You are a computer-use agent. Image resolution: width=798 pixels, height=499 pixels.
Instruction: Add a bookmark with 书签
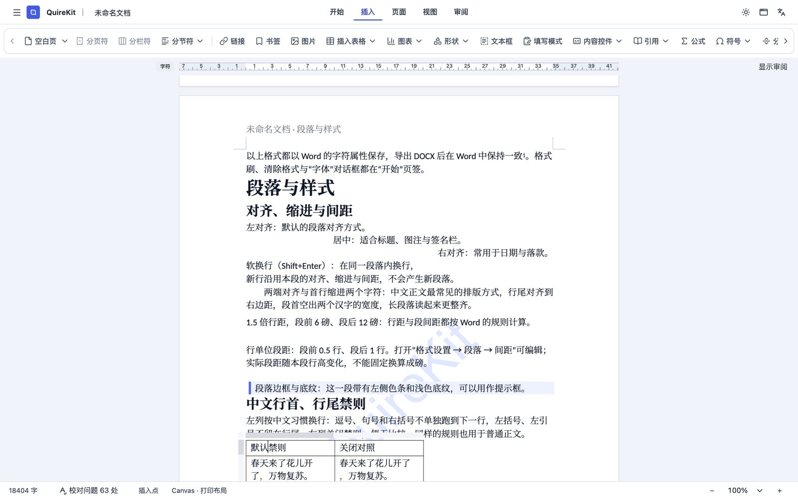[268, 41]
